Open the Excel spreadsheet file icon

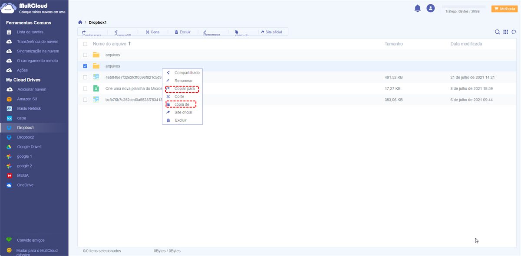pyautogui.click(x=96, y=88)
